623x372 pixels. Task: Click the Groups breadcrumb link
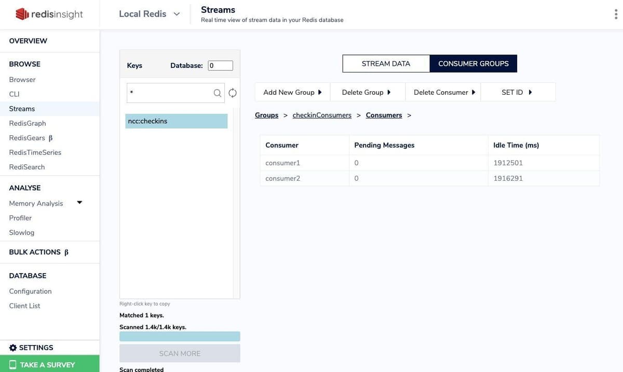pos(266,115)
